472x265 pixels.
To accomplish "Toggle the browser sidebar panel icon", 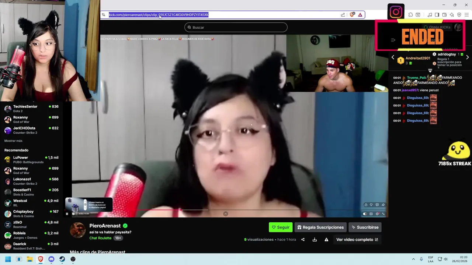I will pos(437,15).
